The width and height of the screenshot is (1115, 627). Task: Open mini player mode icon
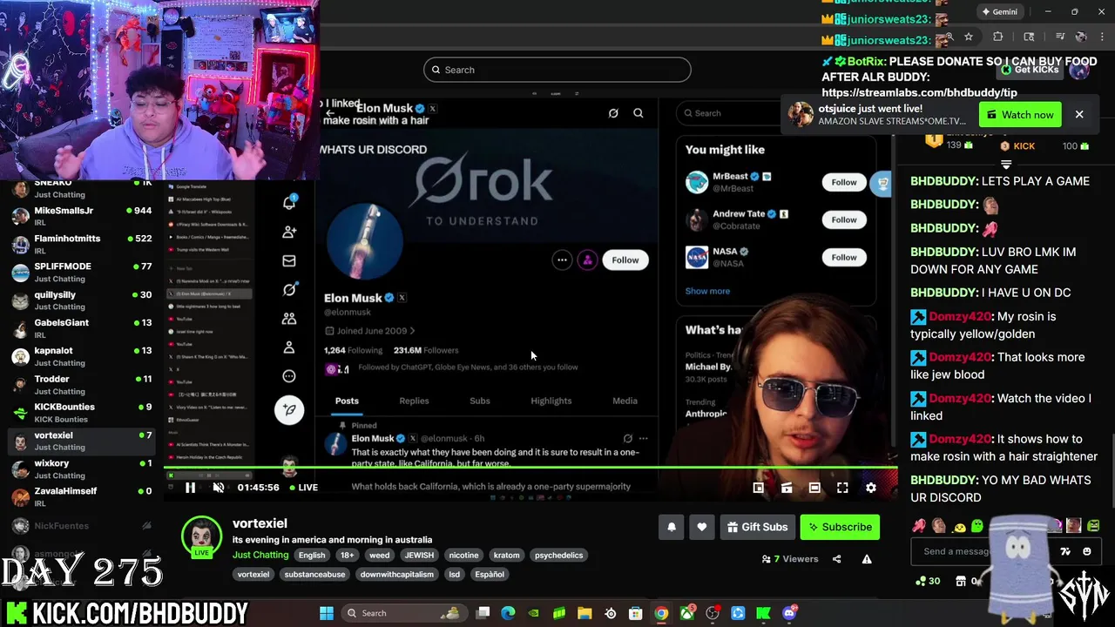759,488
